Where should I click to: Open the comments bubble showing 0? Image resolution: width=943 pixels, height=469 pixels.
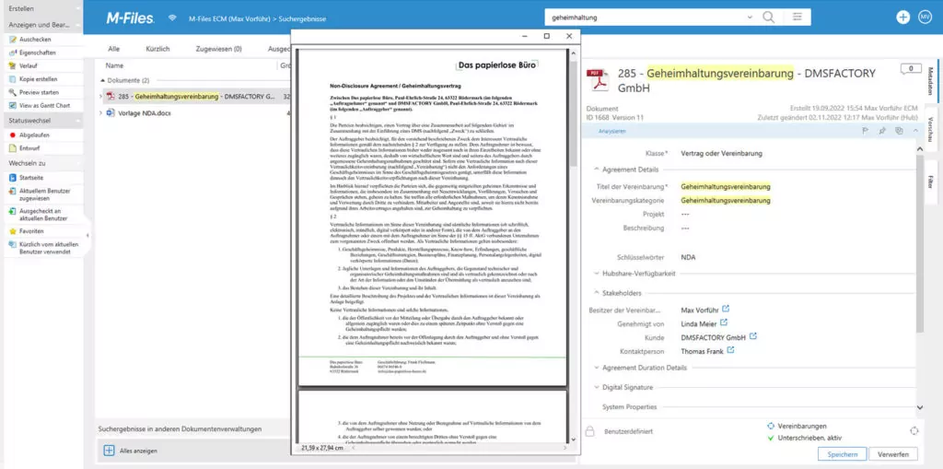tap(911, 68)
